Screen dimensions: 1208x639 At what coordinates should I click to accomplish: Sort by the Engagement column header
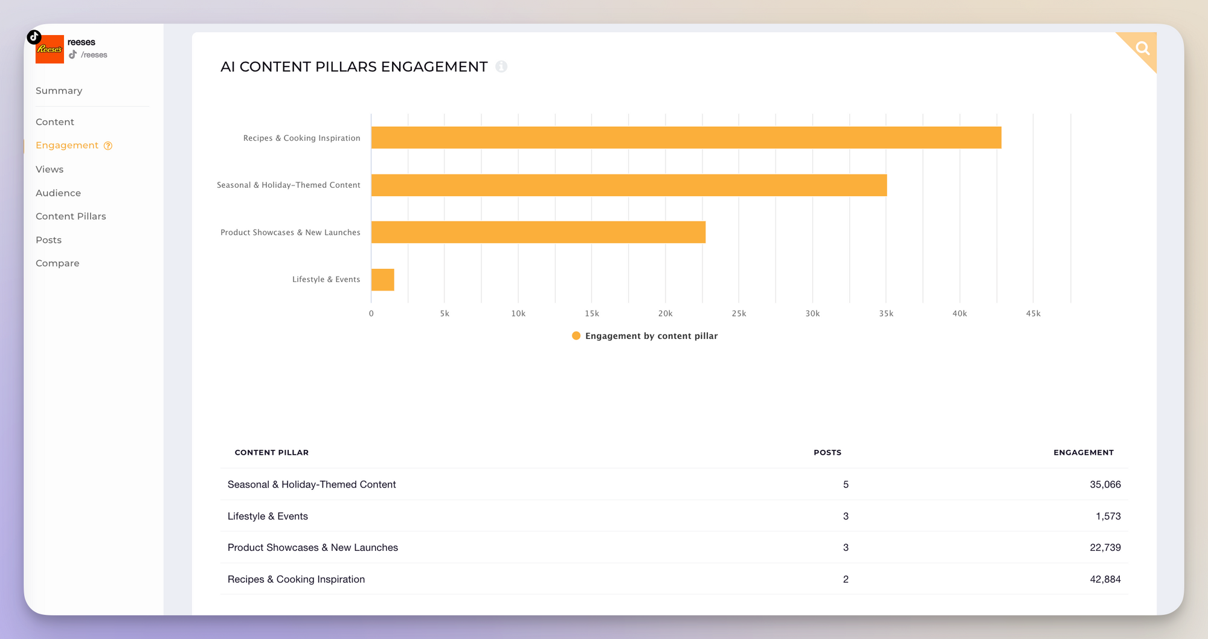click(x=1084, y=452)
